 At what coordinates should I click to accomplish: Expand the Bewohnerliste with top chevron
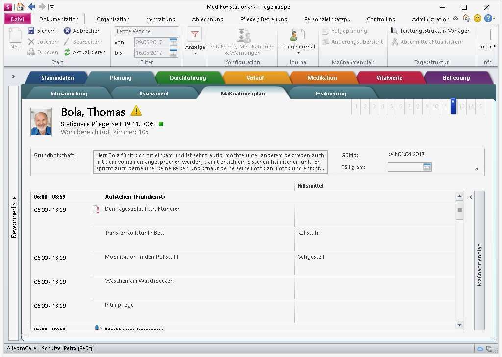13,77
